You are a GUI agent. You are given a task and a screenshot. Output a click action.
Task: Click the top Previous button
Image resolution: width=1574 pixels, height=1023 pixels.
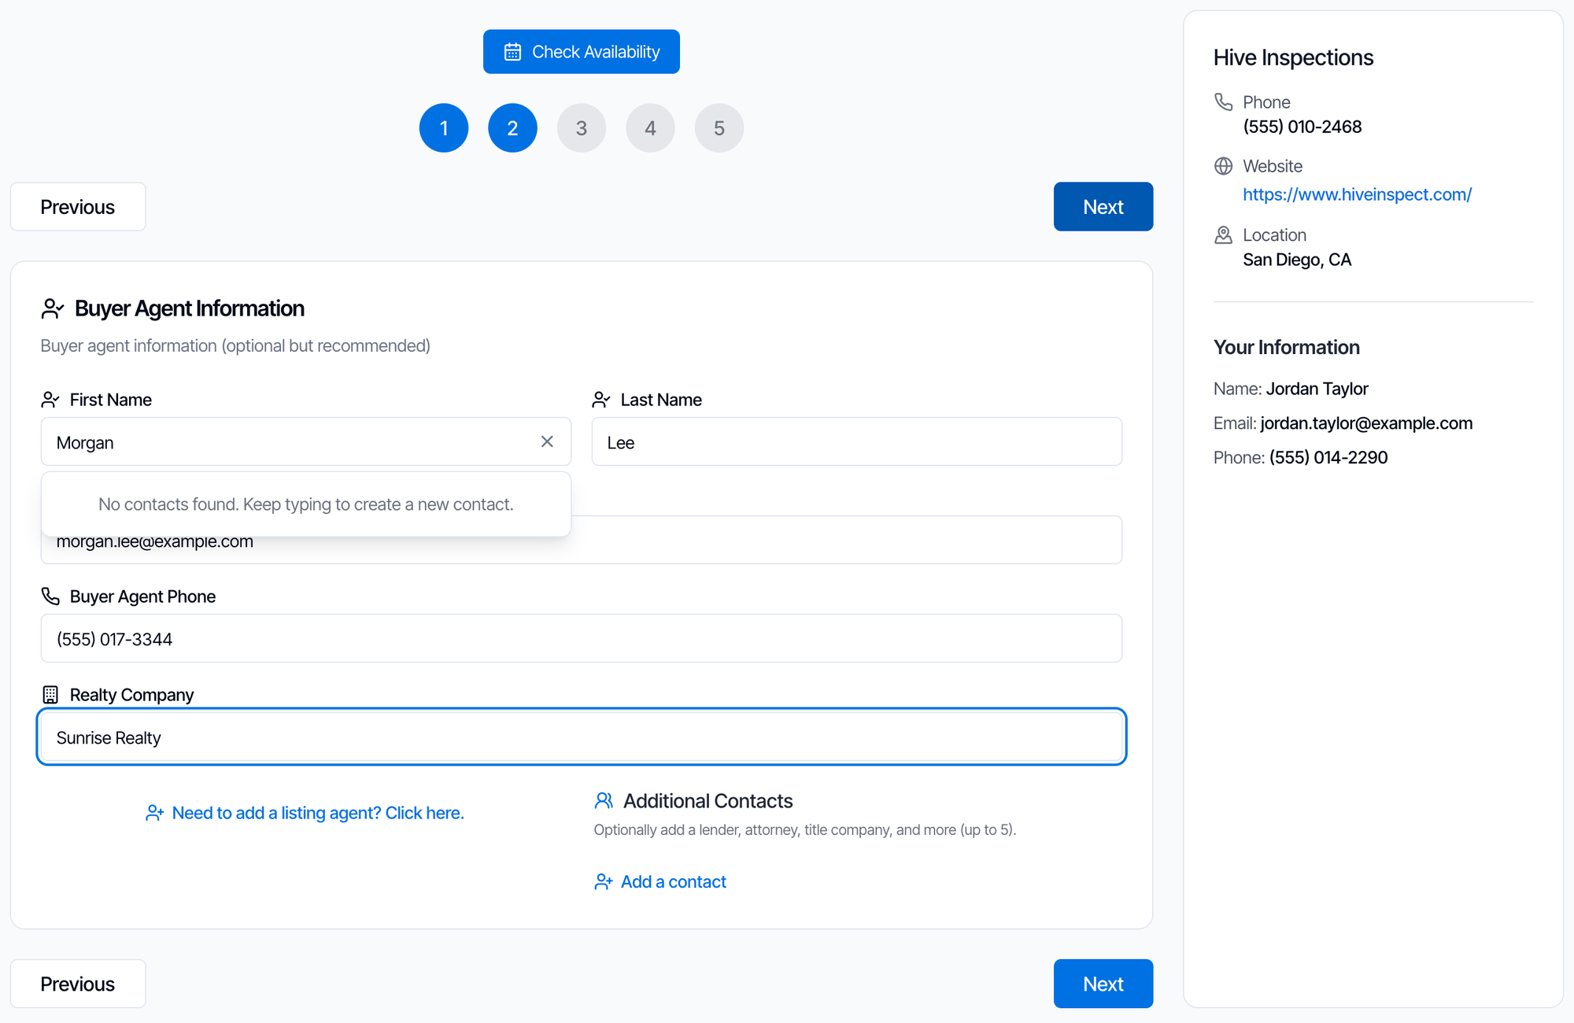(78, 207)
